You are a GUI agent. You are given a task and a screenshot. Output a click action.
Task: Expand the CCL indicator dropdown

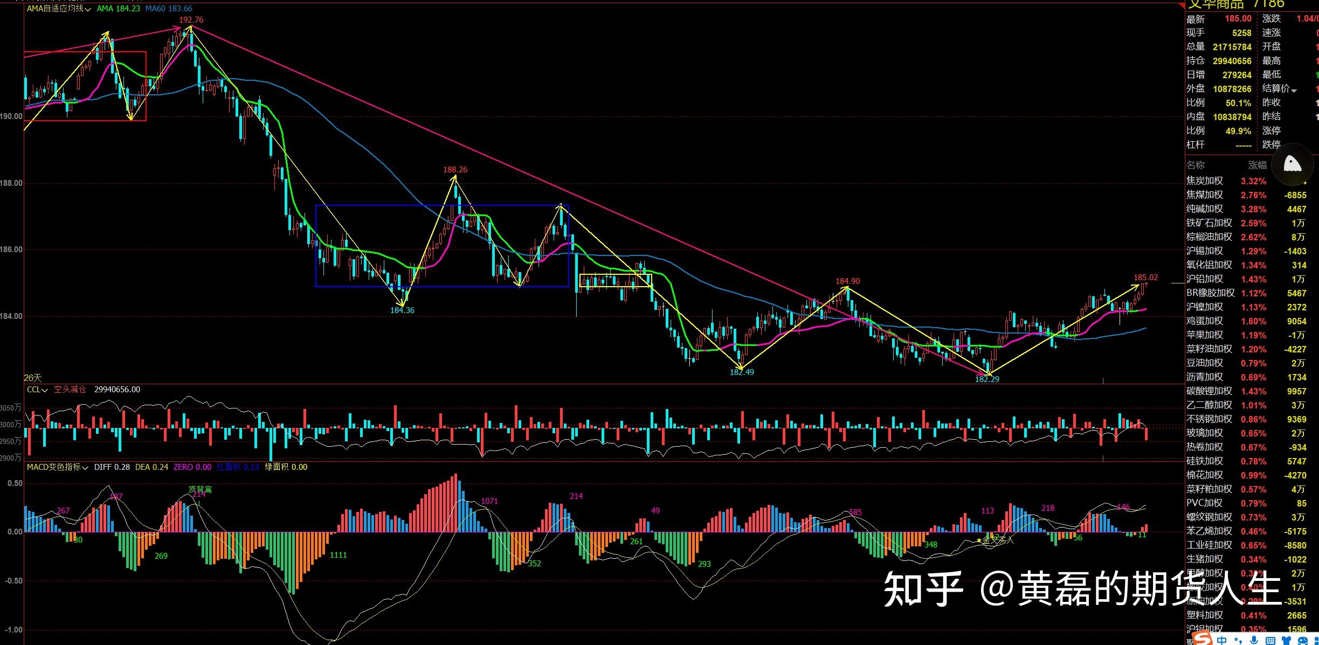point(44,390)
